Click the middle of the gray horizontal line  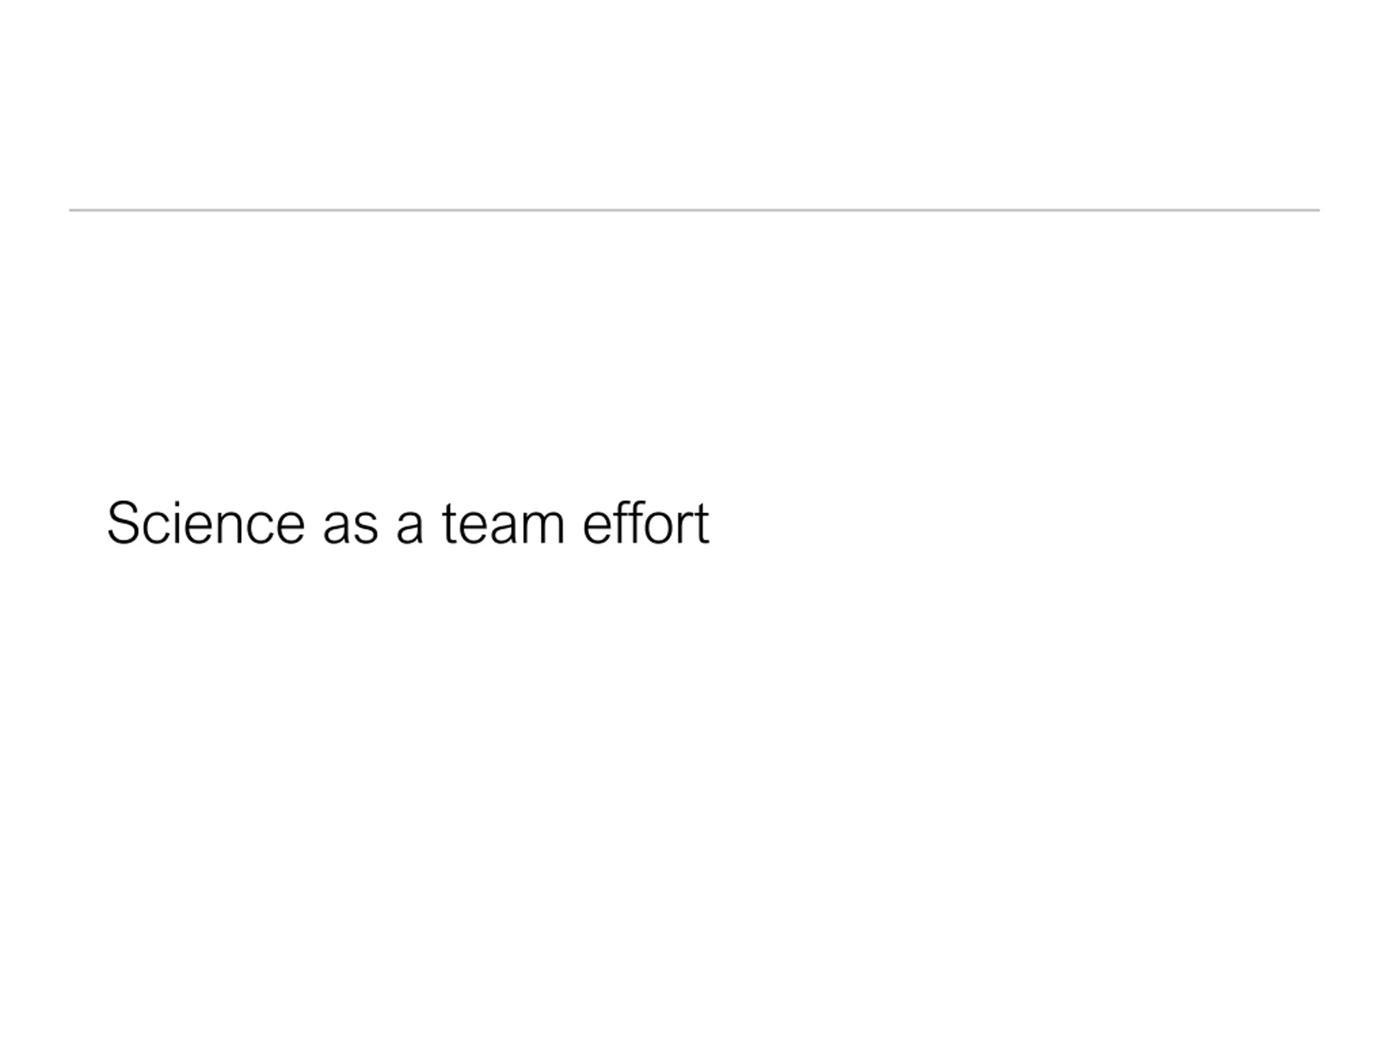tap(694, 211)
